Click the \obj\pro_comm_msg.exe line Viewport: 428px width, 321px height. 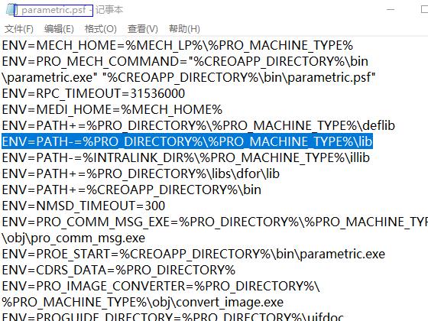pyautogui.click(x=73, y=238)
